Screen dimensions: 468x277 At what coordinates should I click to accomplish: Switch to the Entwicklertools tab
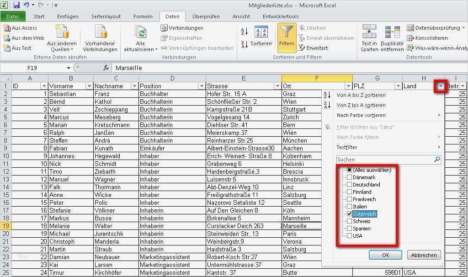tap(281, 16)
